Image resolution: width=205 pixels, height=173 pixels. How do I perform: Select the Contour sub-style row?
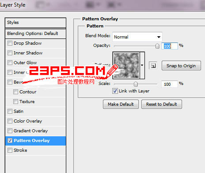click(x=35, y=92)
